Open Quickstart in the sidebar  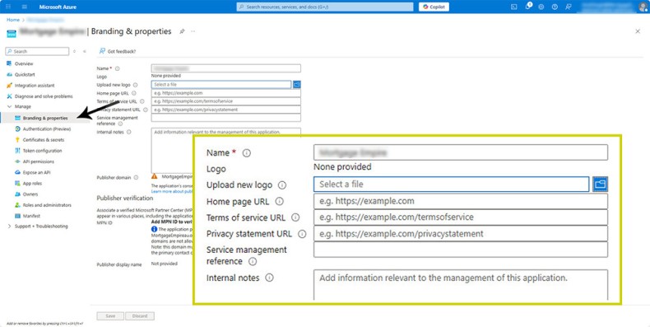pos(25,75)
